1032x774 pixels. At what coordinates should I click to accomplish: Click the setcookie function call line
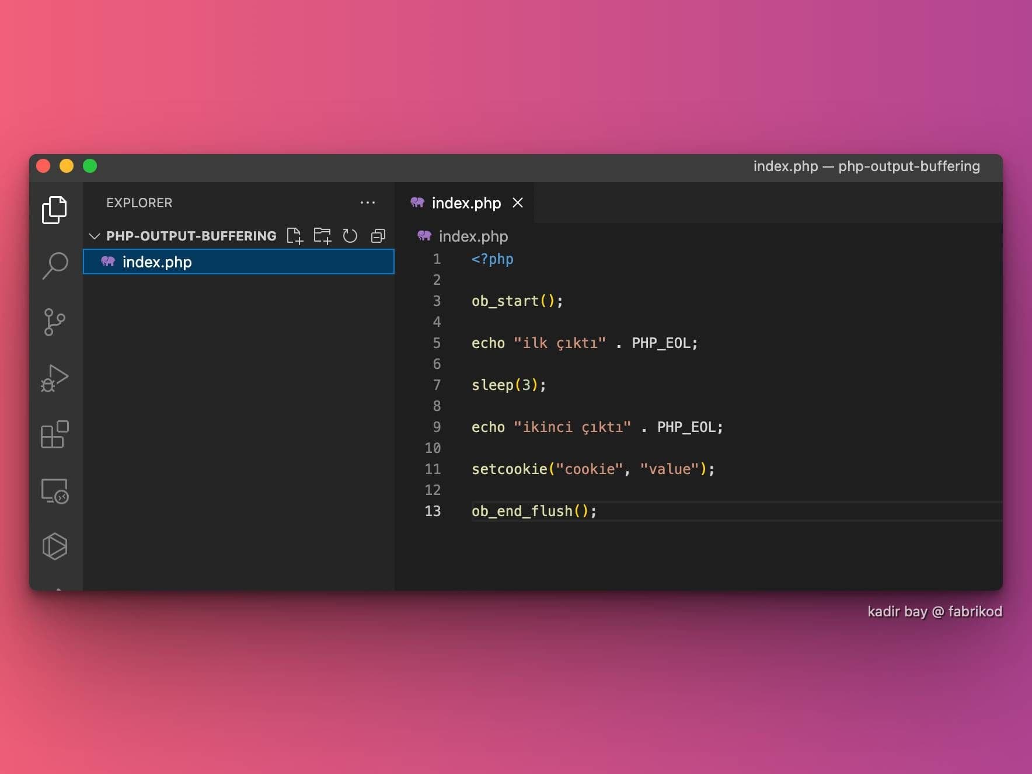[592, 469]
